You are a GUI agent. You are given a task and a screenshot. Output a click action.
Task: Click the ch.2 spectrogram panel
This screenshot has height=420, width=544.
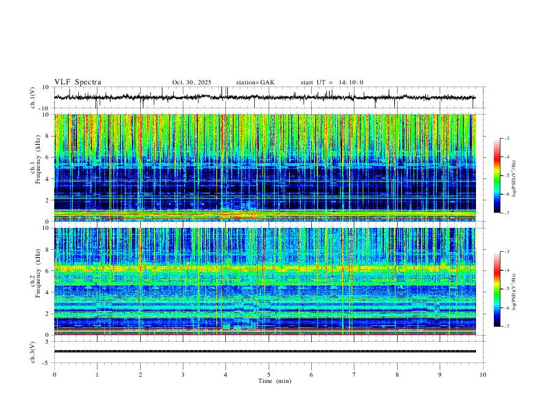(x=264, y=281)
